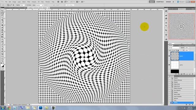Open Mini Bridge from application bar
This screenshot has height=110, width=196.
(x=62, y=2)
